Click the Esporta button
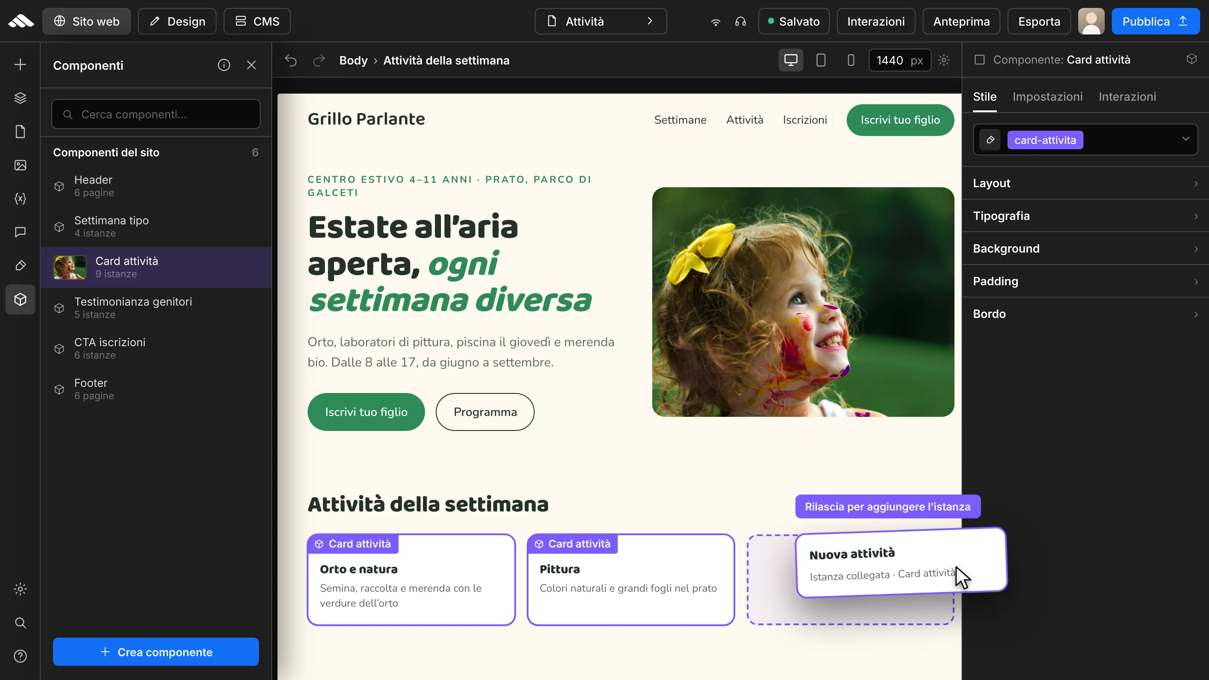 coord(1039,22)
